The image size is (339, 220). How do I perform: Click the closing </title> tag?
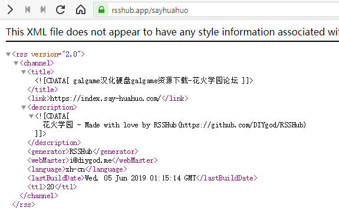pos(43,89)
